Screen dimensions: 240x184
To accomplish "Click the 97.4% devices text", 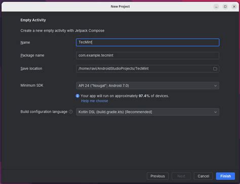I will point(125,96).
